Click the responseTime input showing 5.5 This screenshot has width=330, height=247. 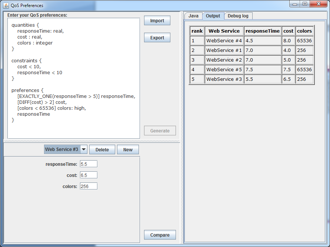(89, 164)
